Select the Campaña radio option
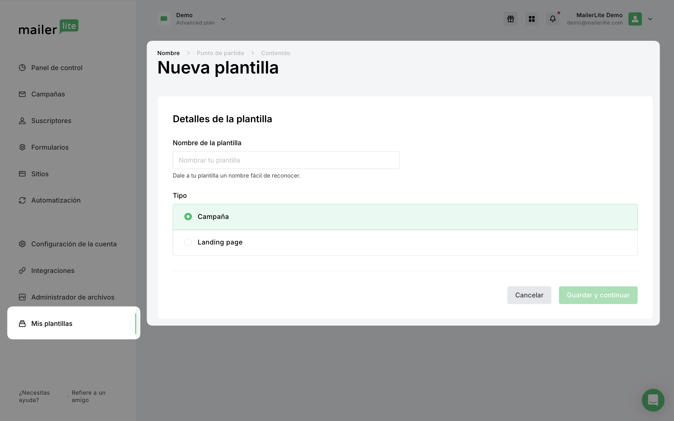The height and width of the screenshot is (421, 674). pos(188,217)
